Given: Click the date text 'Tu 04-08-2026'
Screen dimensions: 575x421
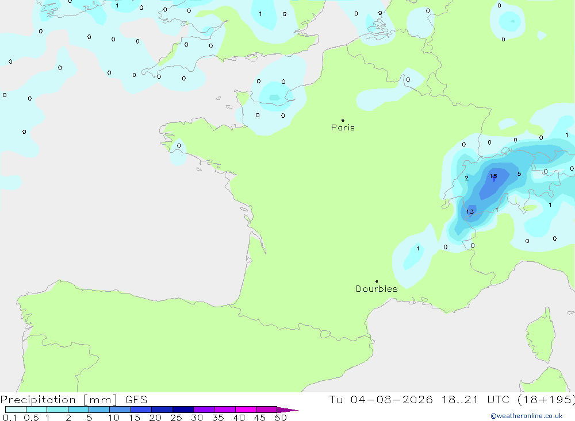Looking at the screenshot, I should click(x=381, y=400).
